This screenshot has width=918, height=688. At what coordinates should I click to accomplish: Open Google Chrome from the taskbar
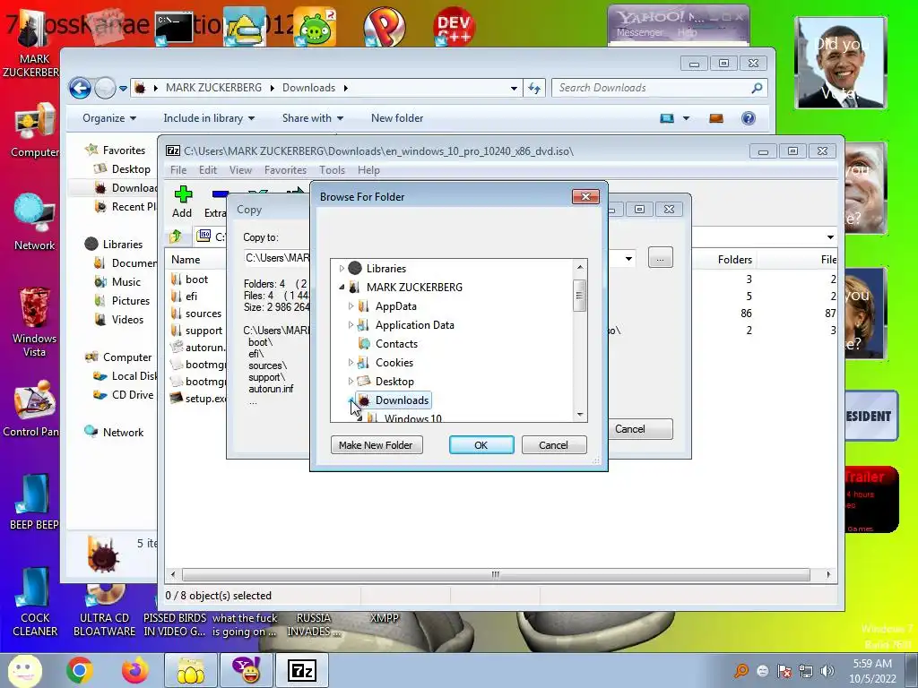(80, 670)
